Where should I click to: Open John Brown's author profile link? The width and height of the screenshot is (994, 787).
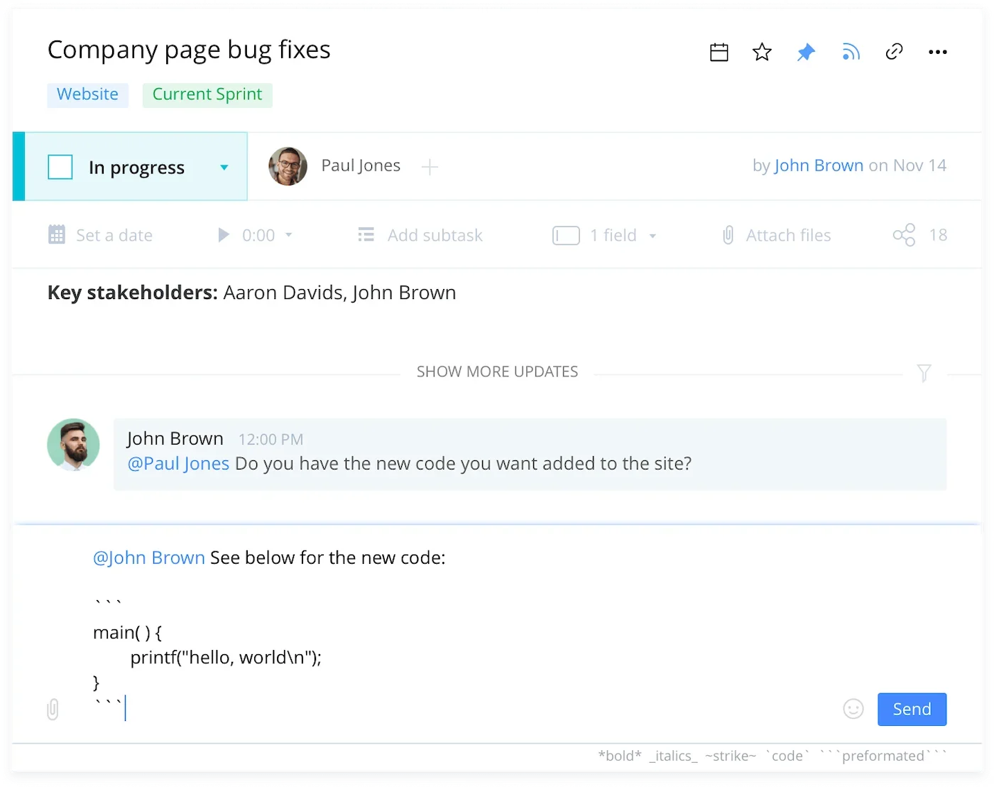click(819, 165)
